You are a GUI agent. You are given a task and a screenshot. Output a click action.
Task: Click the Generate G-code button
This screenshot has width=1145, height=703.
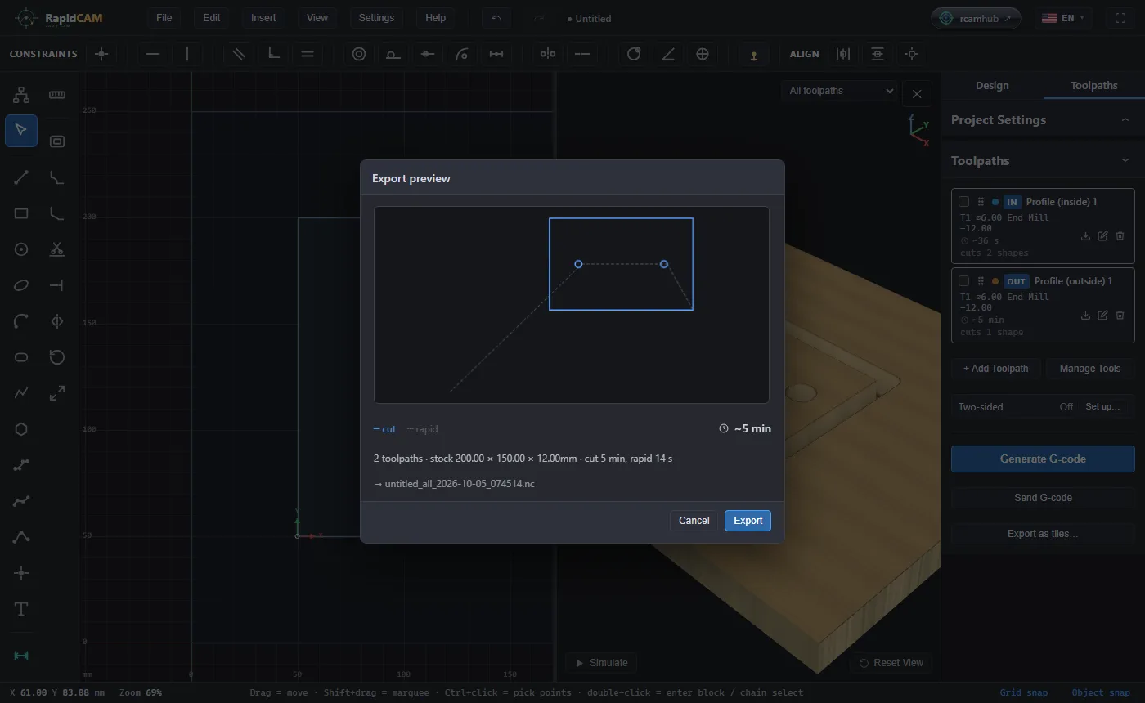point(1043,459)
